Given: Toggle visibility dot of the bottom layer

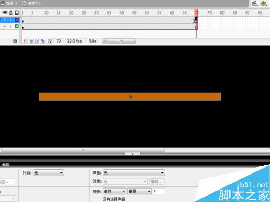Looking at the screenshot, I should click(x=5, y=26).
